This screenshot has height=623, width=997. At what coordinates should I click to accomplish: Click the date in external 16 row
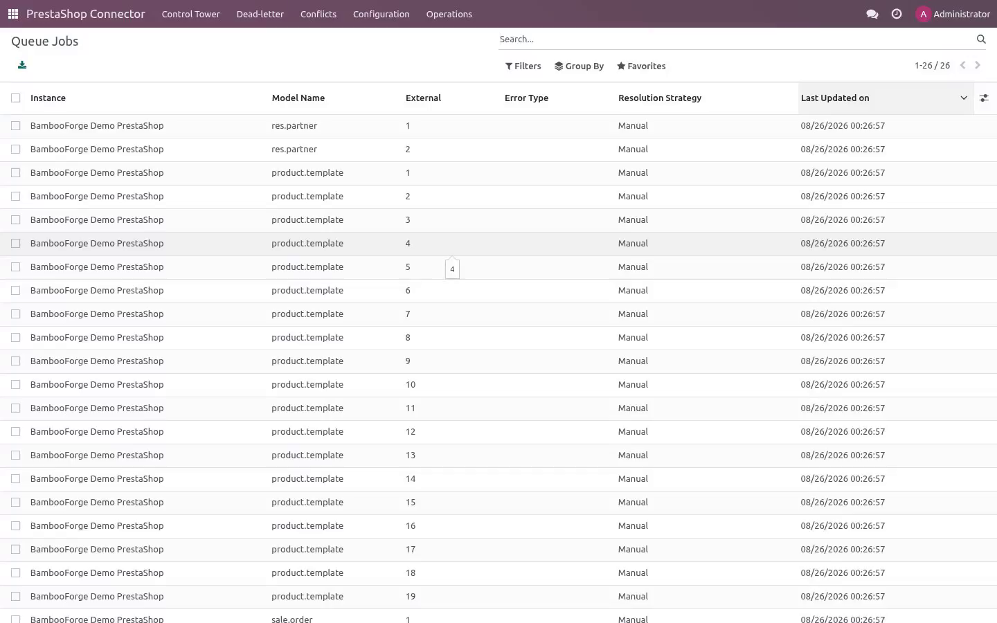point(843,526)
